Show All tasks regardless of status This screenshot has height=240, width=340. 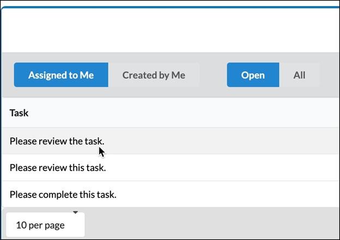pos(299,75)
